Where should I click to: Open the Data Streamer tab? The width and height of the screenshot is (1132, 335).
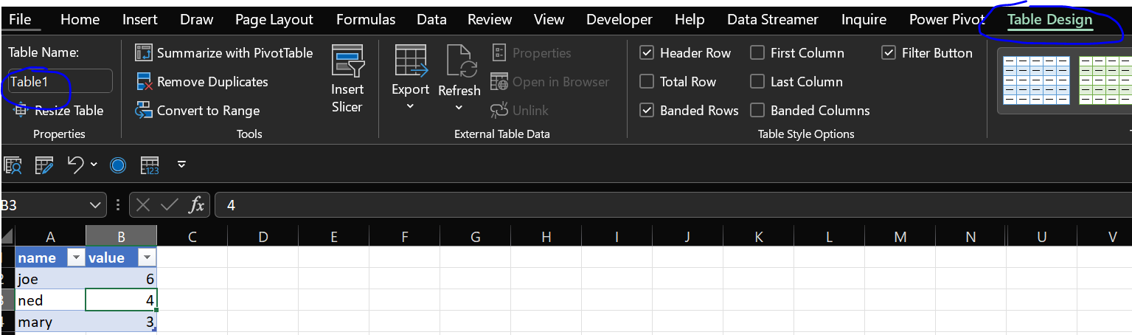click(772, 20)
